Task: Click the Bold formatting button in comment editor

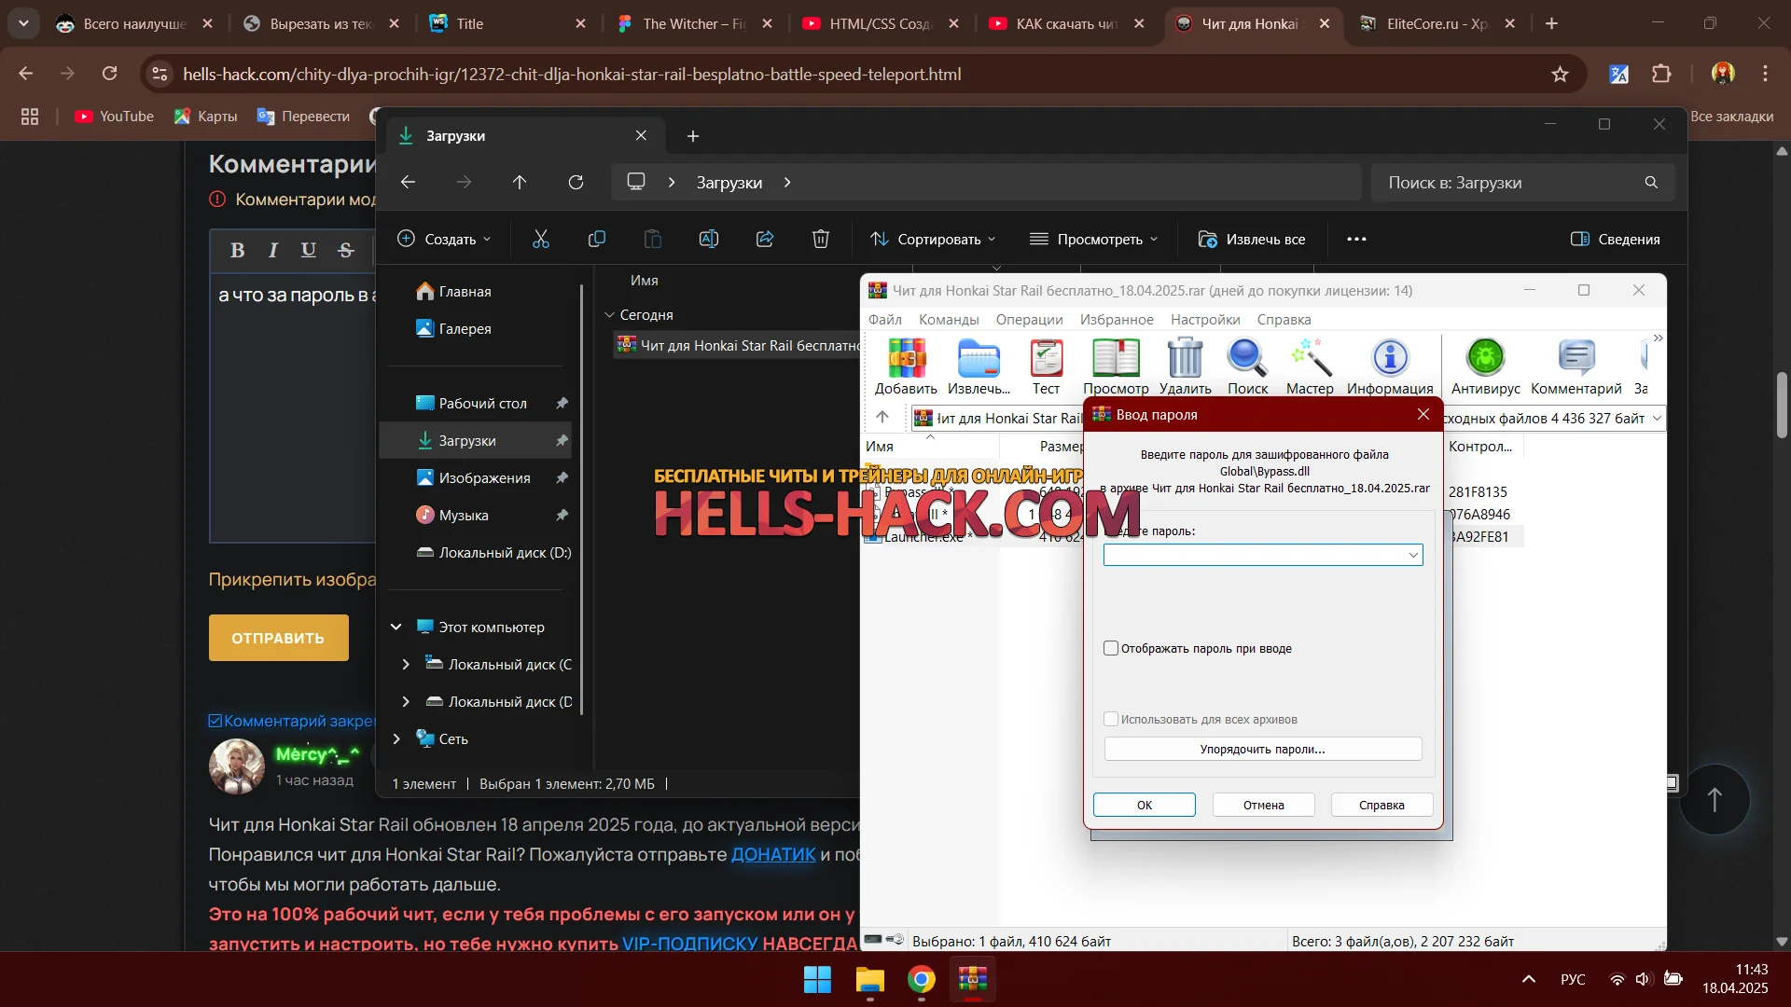Action: click(237, 250)
